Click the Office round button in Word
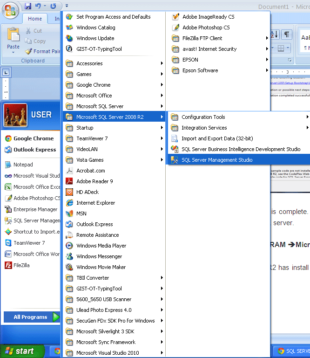The height and width of the screenshot is (358, 310). point(10,10)
